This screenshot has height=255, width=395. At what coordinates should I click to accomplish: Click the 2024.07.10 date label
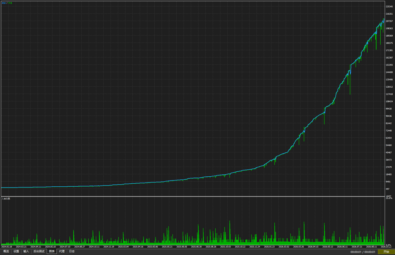[65, 247]
